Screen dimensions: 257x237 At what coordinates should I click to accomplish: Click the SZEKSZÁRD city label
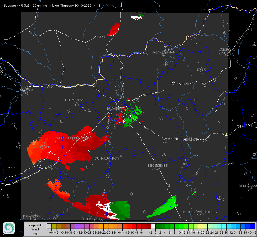click(x=93, y=219)
